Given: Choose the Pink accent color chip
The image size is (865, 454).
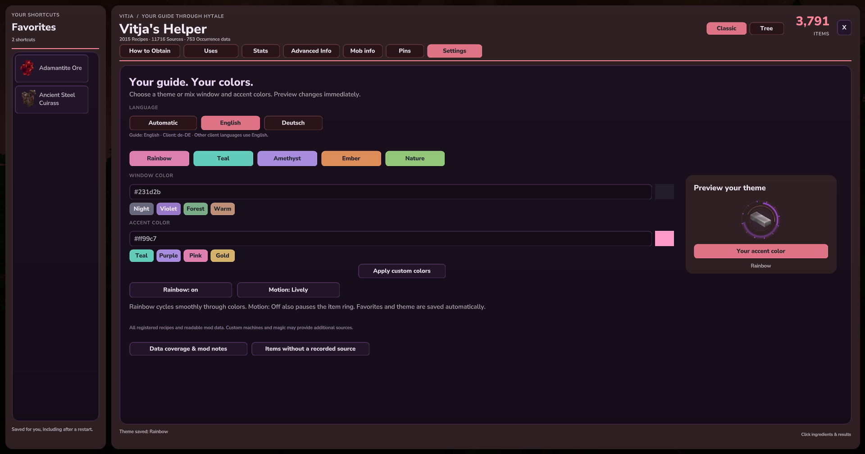Looking at the screenshot, I should [x=196, y=256].
